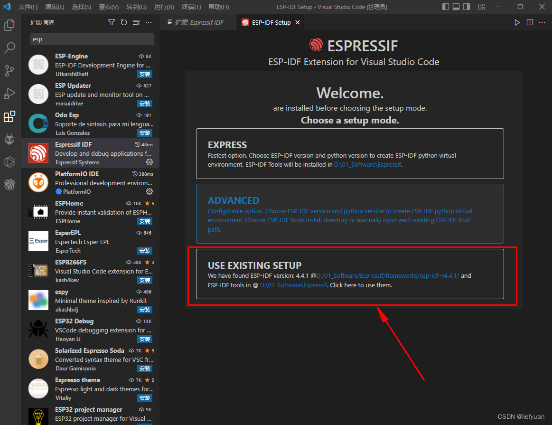Switch to 扩展 Espressif IDF tab
The width and height of the screenshot is (552, 425).
(198, 22)
